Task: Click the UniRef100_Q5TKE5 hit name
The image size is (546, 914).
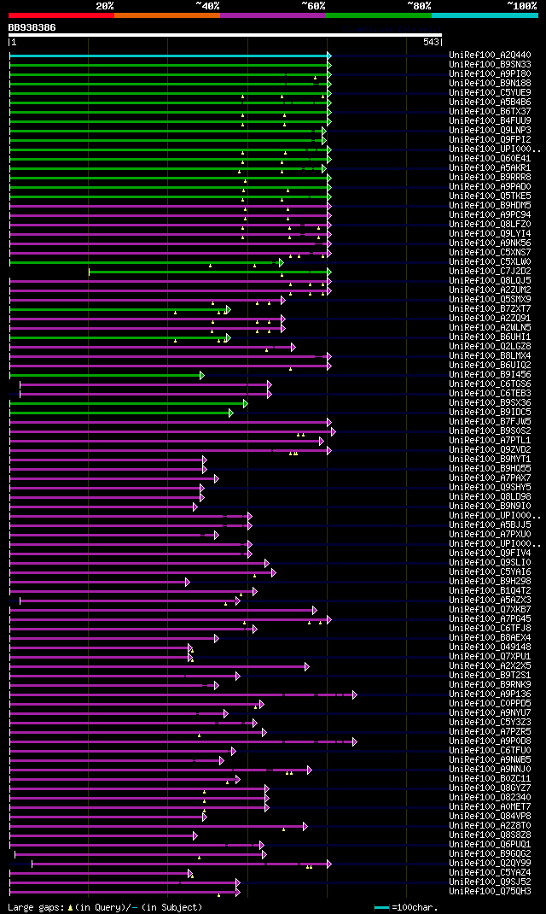Action: tap(490, 196)
